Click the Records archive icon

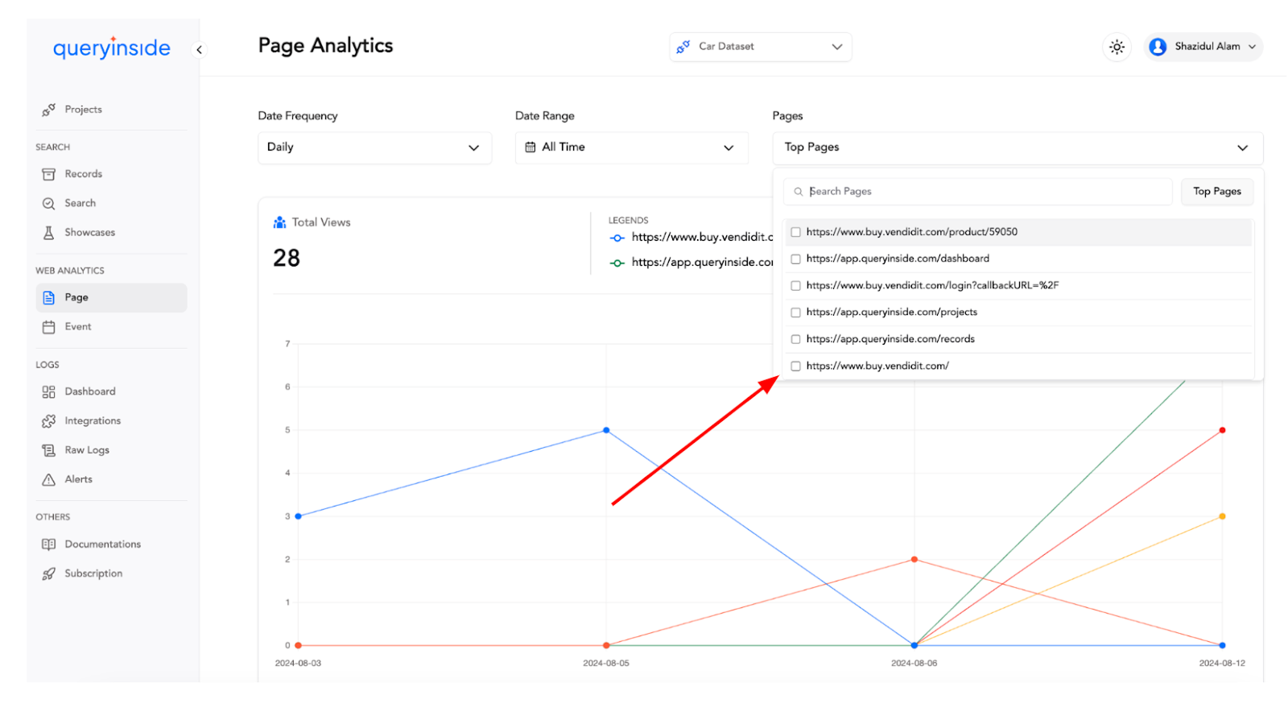pos(49,174)
